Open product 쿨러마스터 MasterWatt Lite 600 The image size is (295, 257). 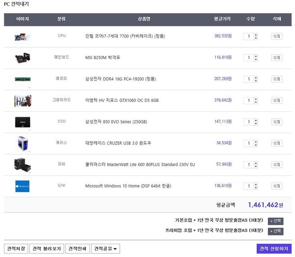(x=140, y=164)
